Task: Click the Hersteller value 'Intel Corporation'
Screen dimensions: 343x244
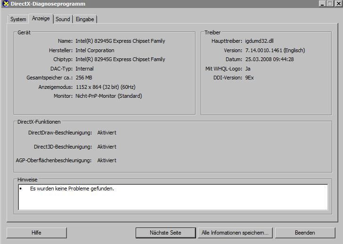Action: point(95,50)
